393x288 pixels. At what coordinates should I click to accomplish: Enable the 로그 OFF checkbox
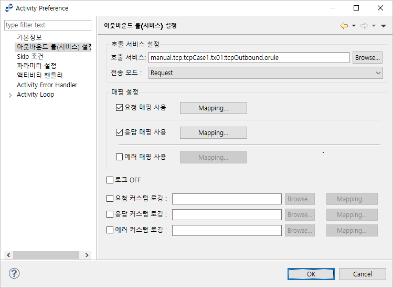tap(110, 180)
